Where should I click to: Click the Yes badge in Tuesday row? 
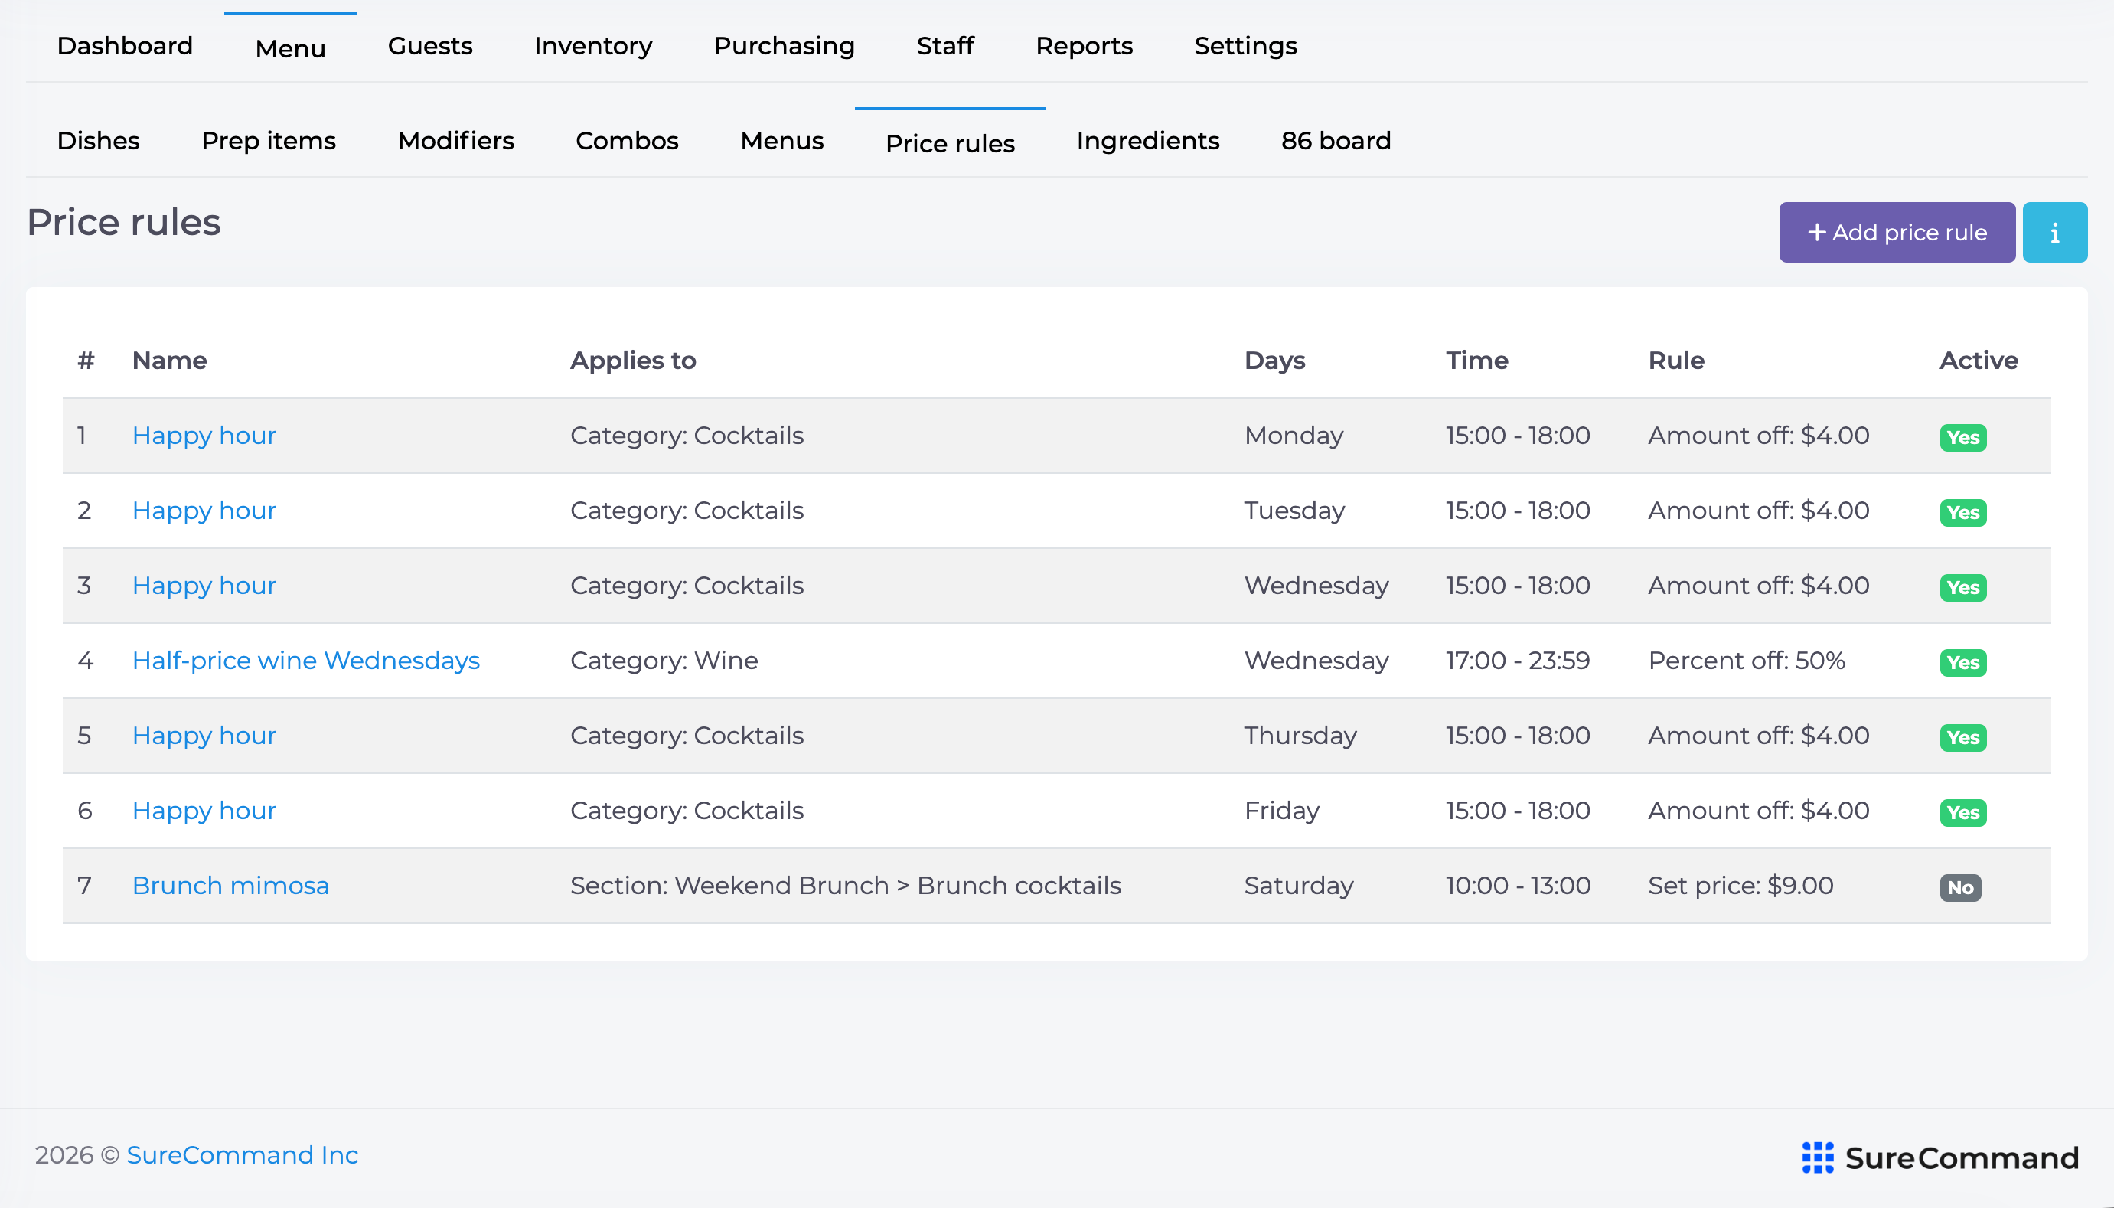[1963, 513]
